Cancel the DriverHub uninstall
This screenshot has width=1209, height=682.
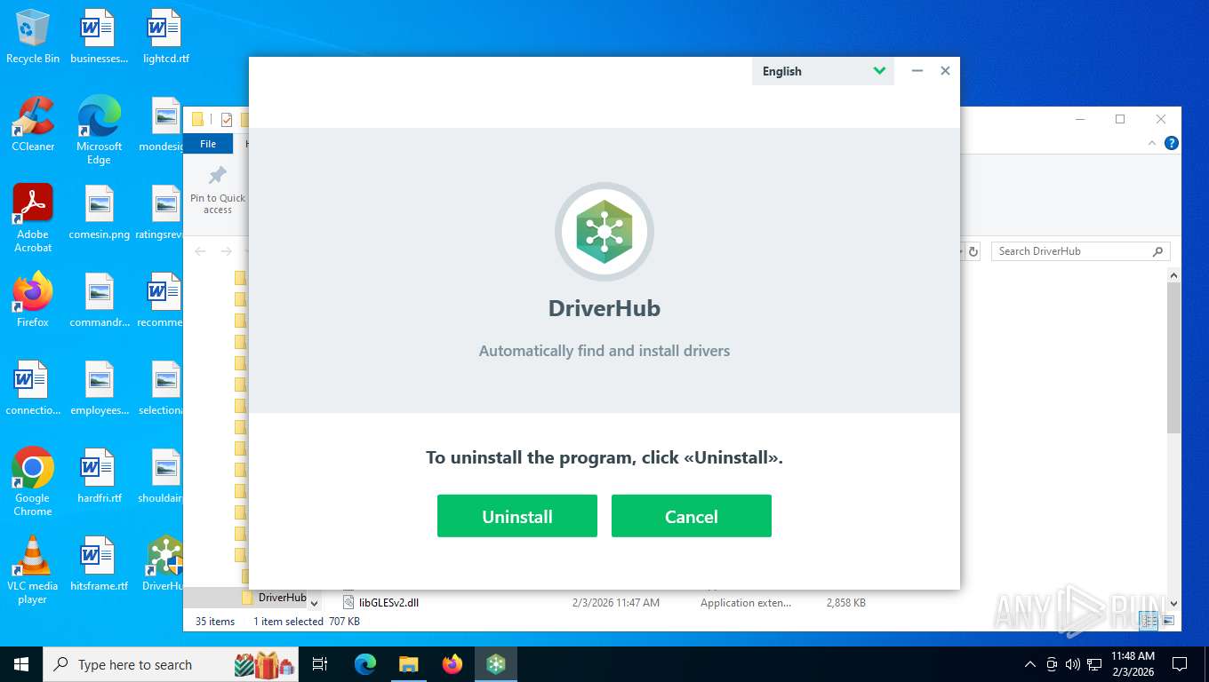point(691,516)
